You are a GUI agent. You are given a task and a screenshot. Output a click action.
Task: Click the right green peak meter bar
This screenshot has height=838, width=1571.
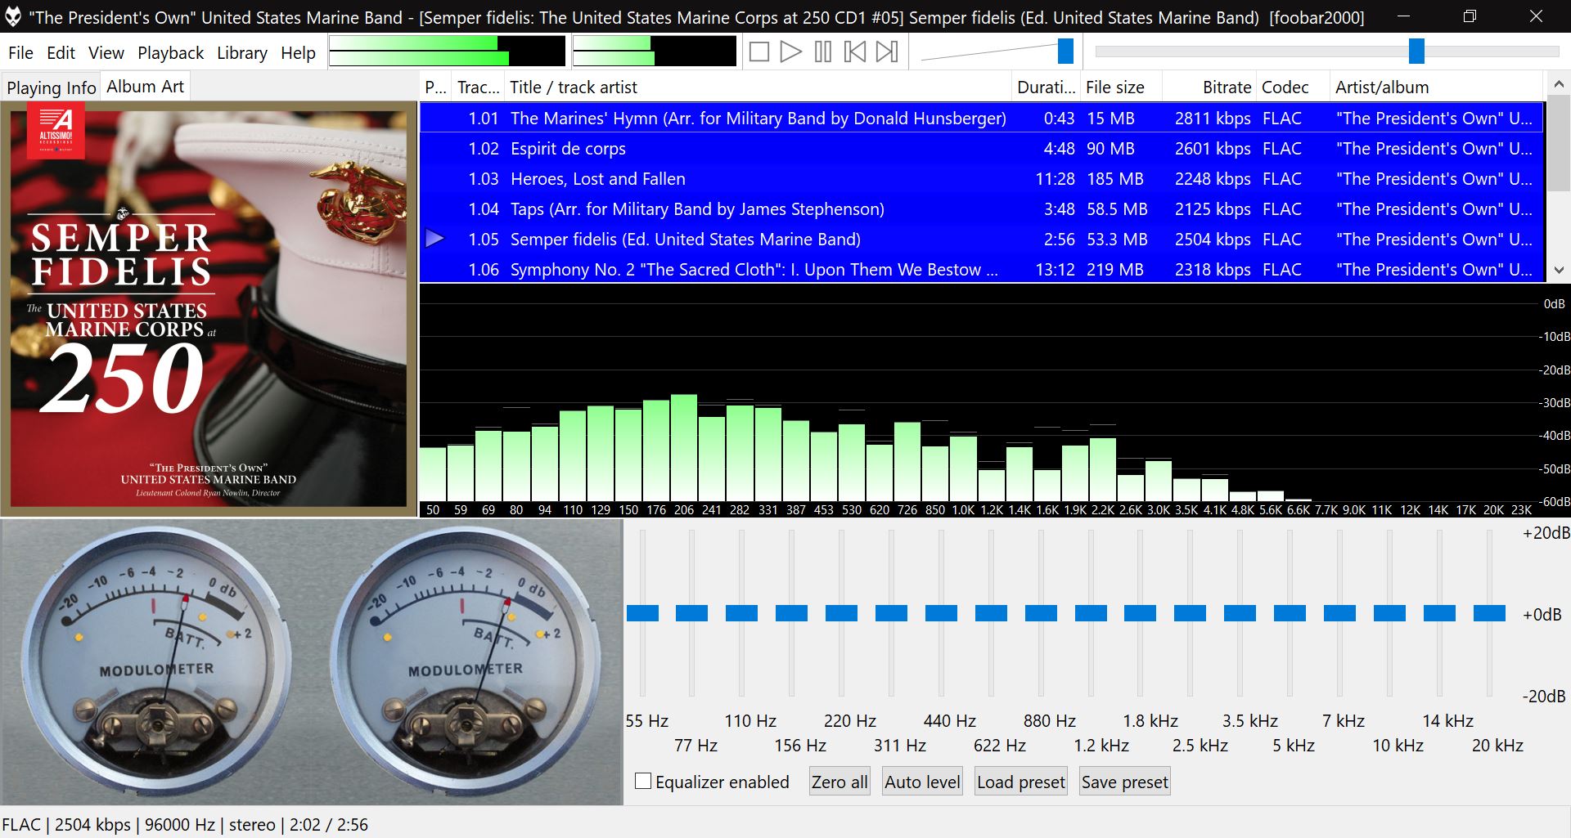[x=654, y=51]
